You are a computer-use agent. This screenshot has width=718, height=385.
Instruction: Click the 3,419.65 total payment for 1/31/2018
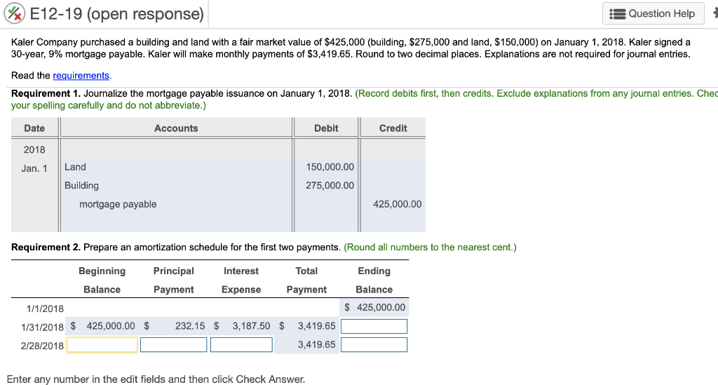pyautogui.click(x=316, y=326)
